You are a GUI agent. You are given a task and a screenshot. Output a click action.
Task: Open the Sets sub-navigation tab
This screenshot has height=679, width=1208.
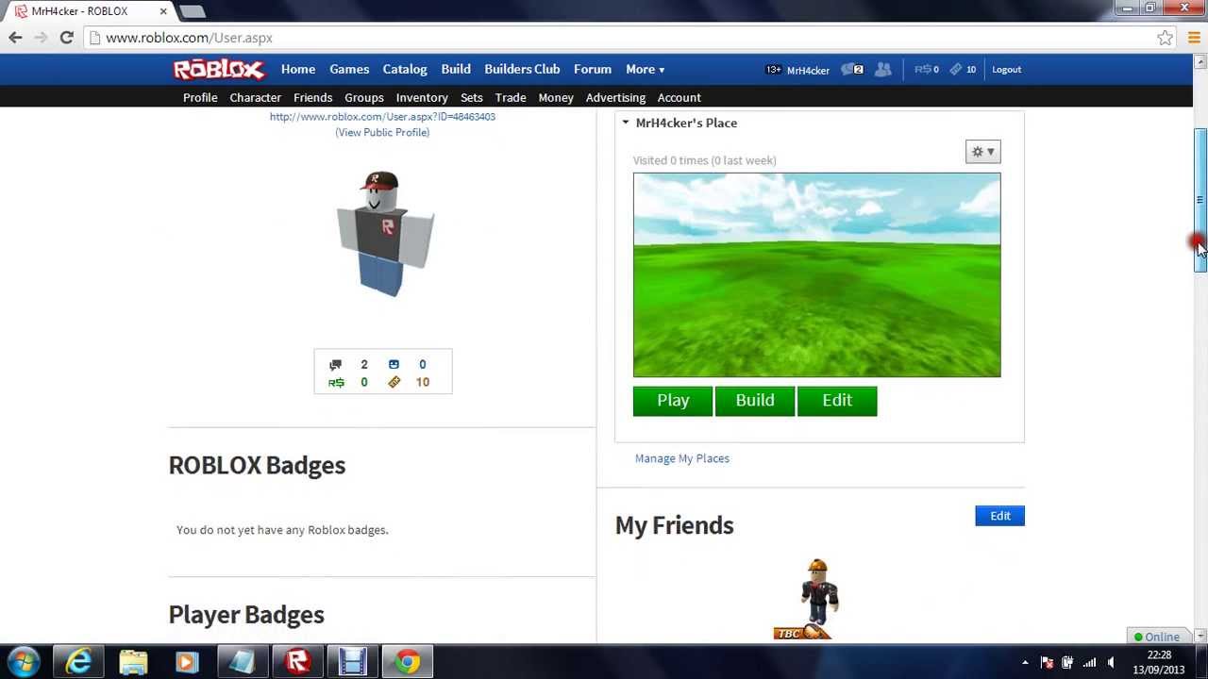tap(472, 98)
